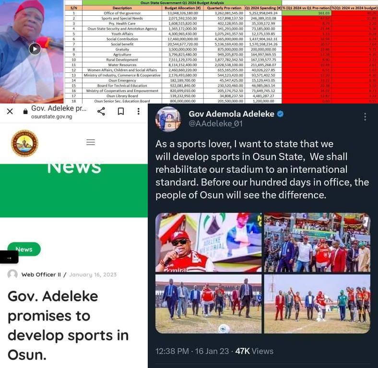Play the video of the governor
378x368 pixels.
[x=35, y=49]
